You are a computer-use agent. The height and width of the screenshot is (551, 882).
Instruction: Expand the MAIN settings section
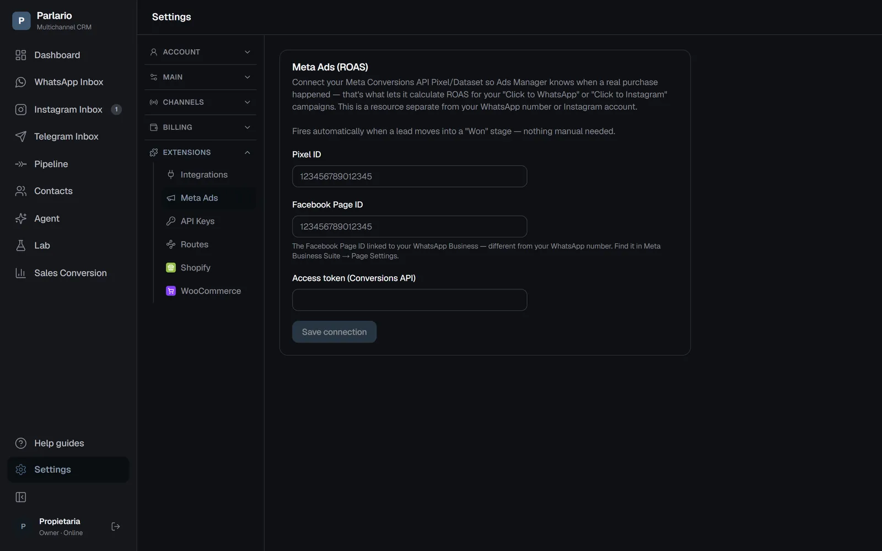(x=200, y=77)
